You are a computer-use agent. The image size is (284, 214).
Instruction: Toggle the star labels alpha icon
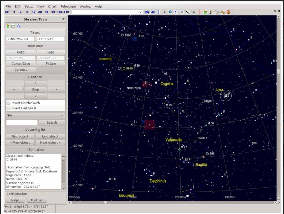click(164, 12)
